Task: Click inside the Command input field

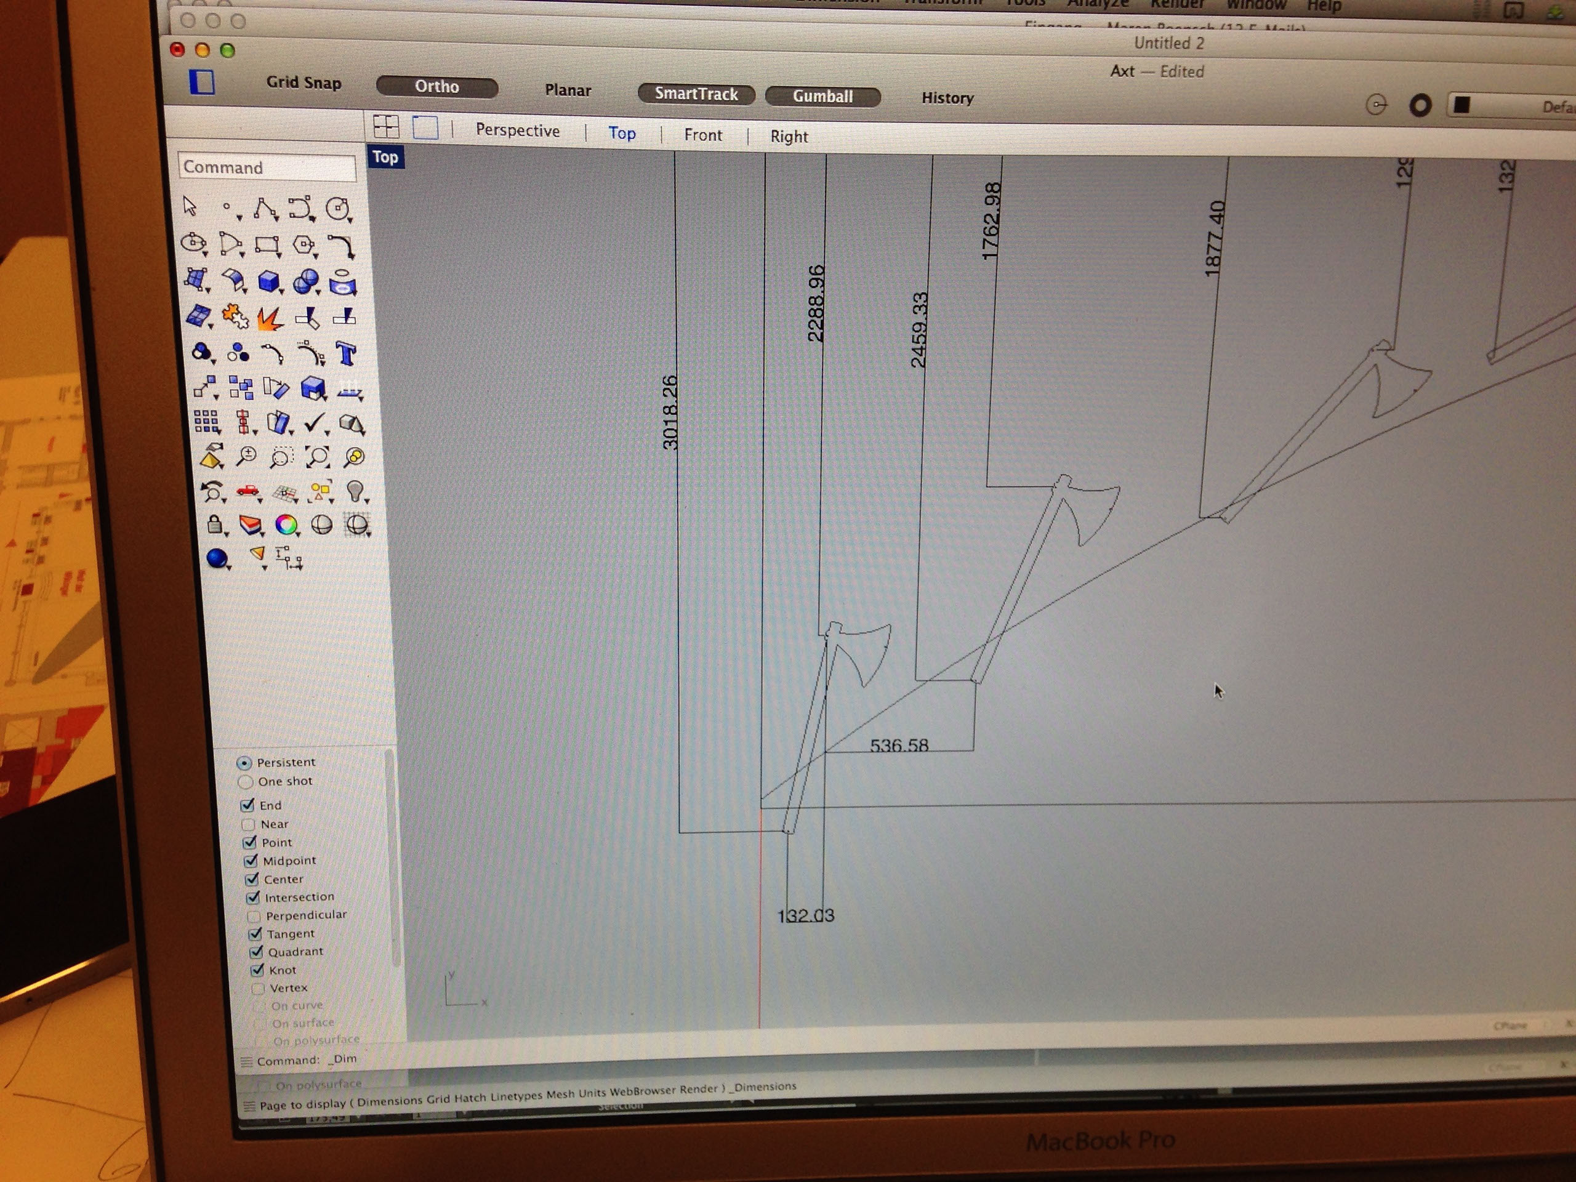Action: click(x=267, y=167)
